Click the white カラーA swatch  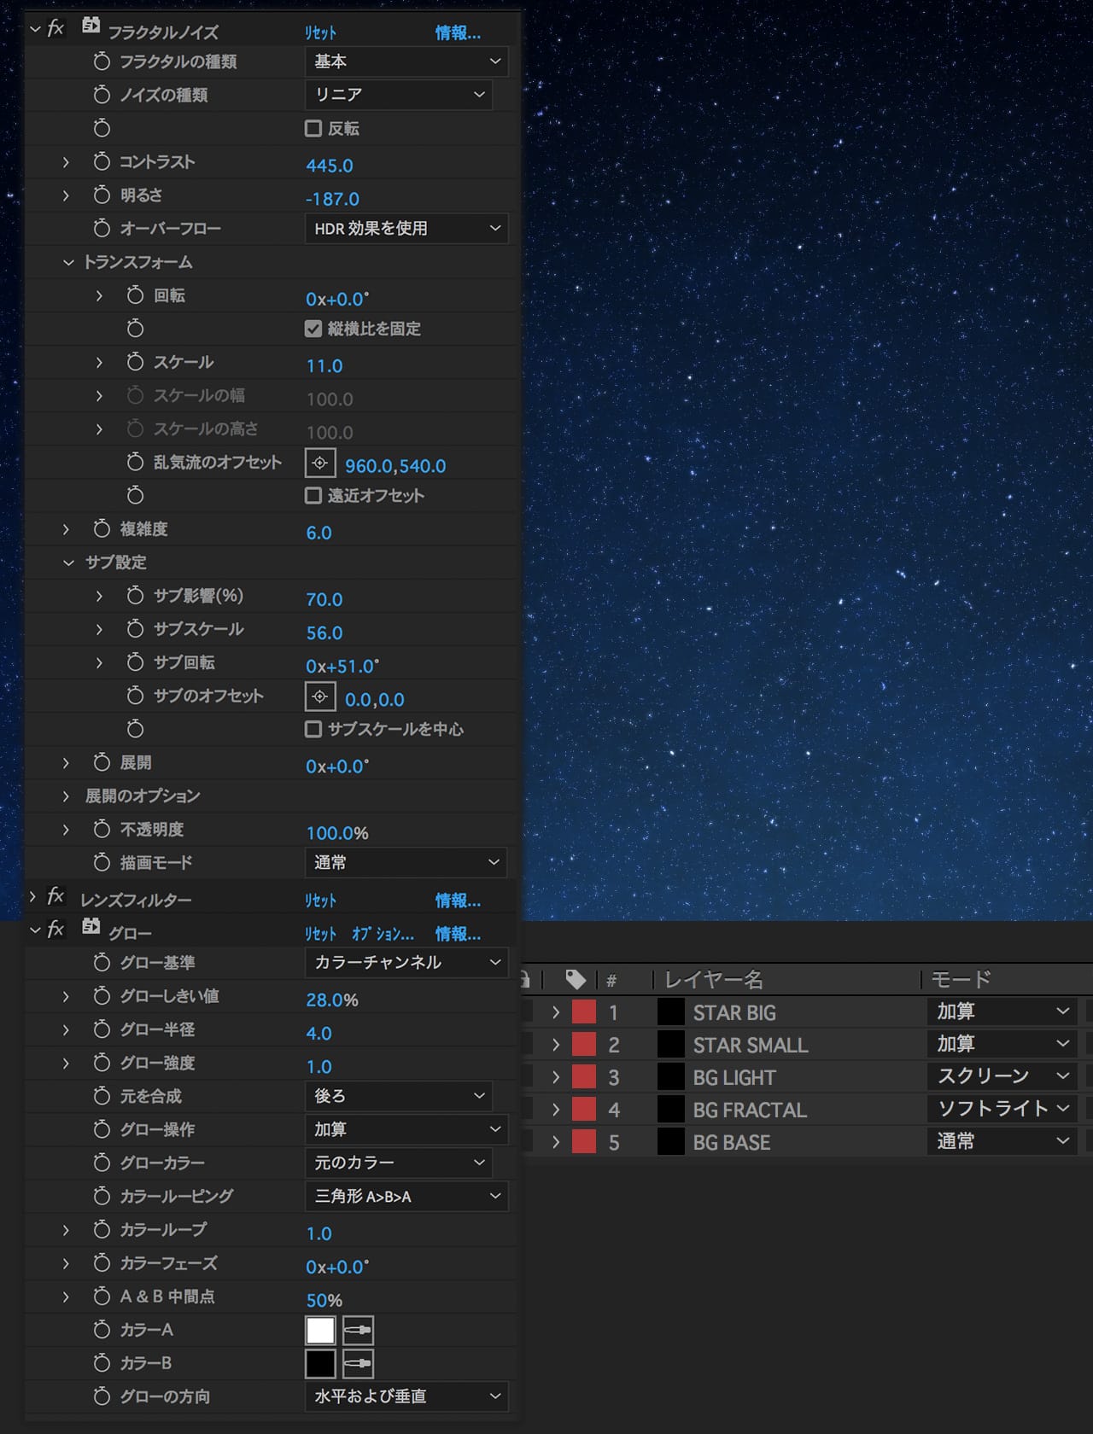pyautogui.click(x=320, y=1331)
